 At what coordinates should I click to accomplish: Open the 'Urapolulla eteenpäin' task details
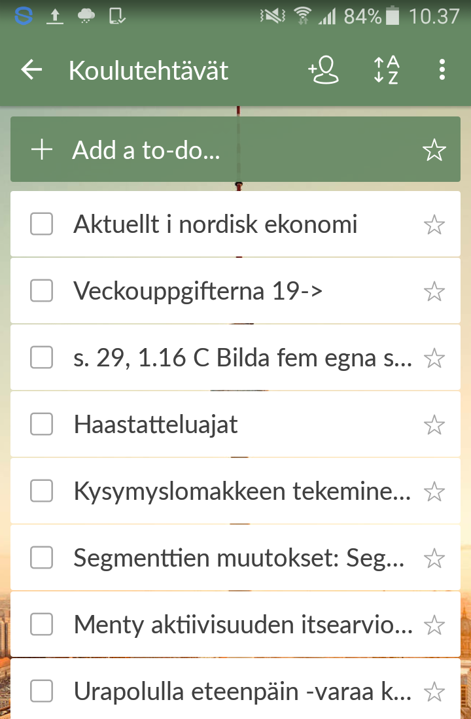(242, 692)
